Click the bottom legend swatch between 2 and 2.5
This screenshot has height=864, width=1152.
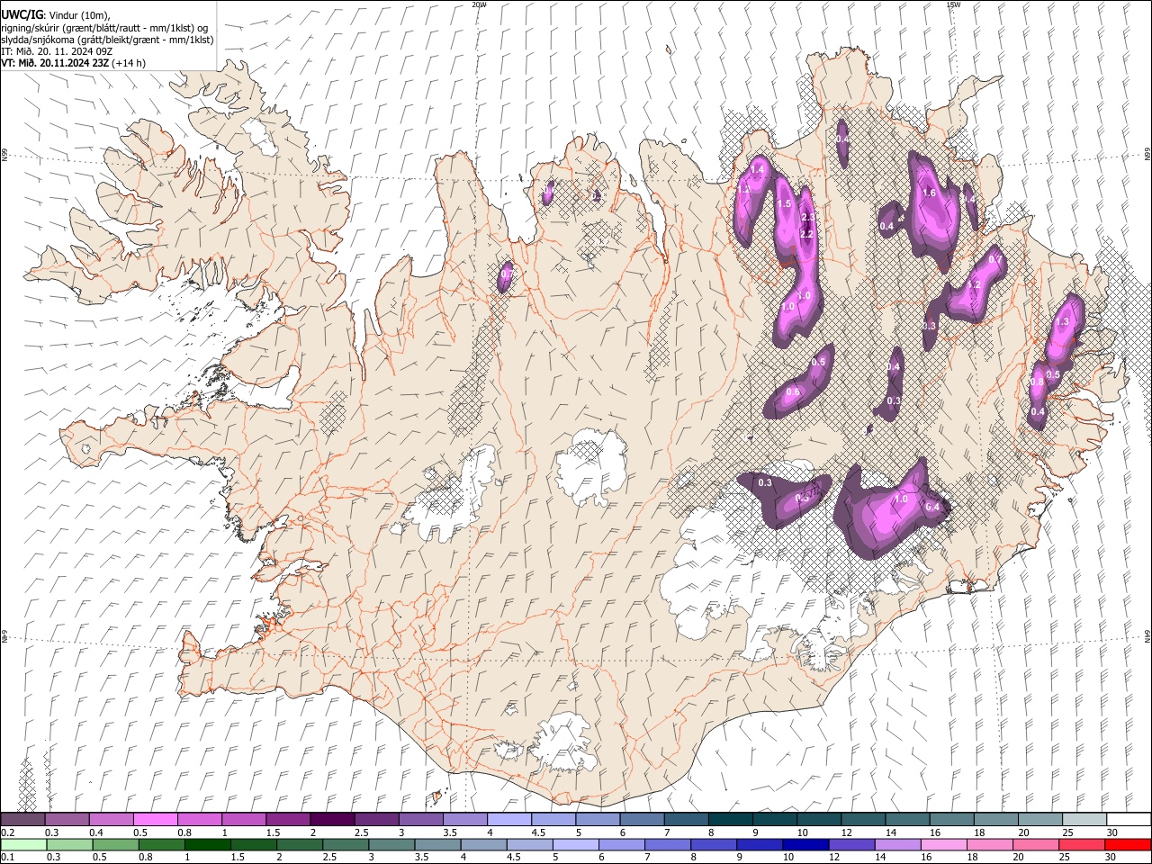301,844
